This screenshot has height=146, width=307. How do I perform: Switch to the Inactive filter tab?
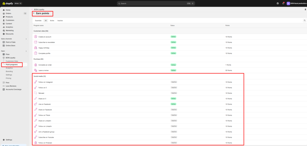click(x=60, y=21)
